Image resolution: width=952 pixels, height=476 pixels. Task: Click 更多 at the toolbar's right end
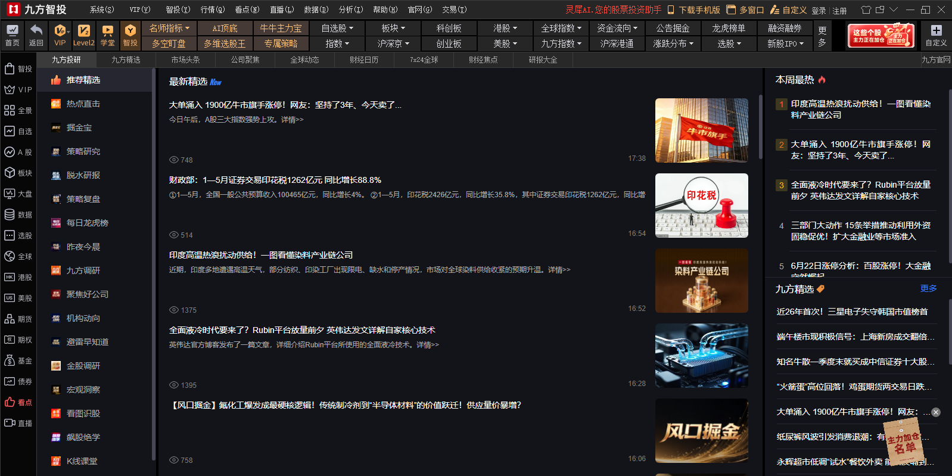pos(823,36)
